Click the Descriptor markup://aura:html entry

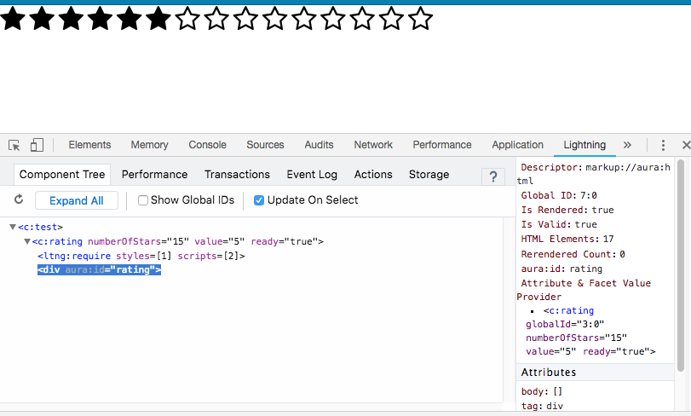[594, 174]
